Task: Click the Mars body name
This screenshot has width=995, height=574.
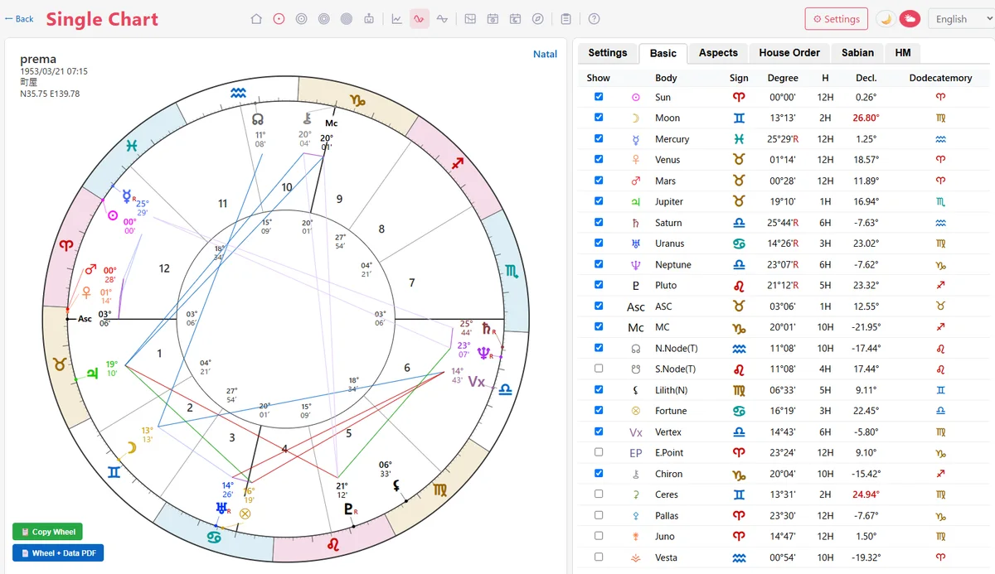Action: point(665,181)
